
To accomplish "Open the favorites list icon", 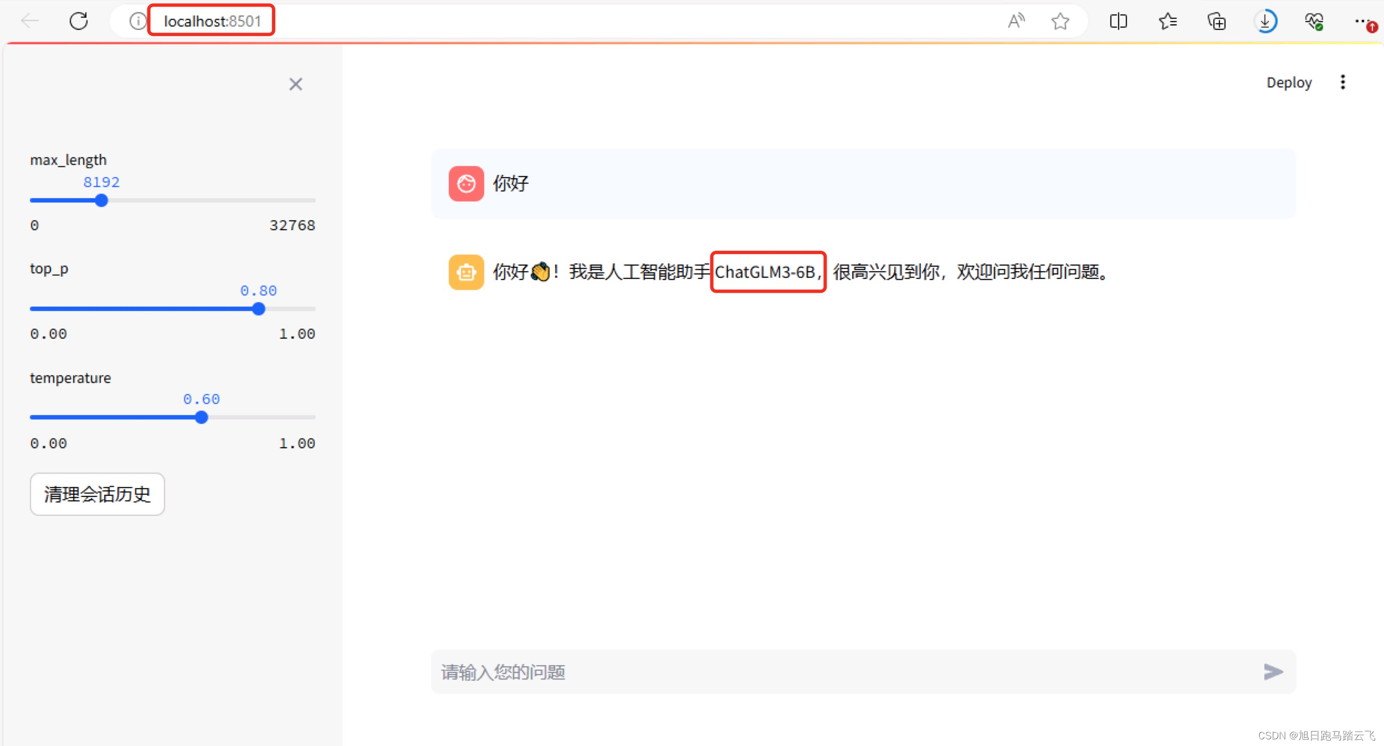I will (1167, 21).
